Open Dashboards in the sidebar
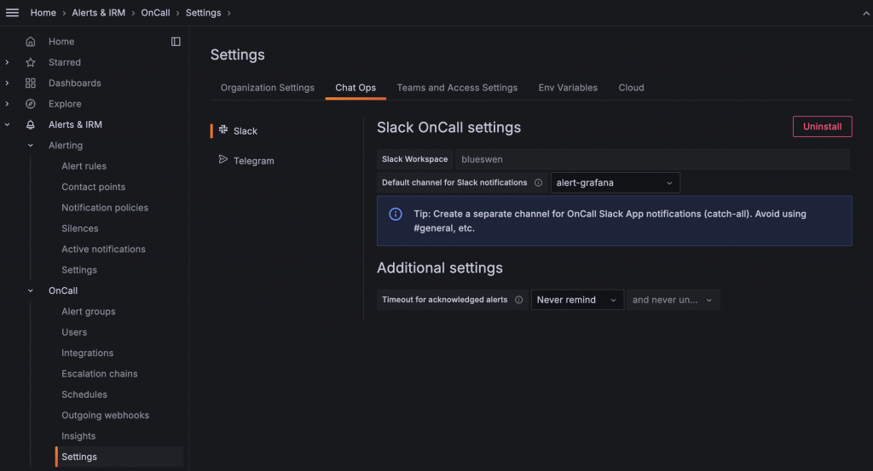This screenshot has width=873, height=471. pos(75,83)
